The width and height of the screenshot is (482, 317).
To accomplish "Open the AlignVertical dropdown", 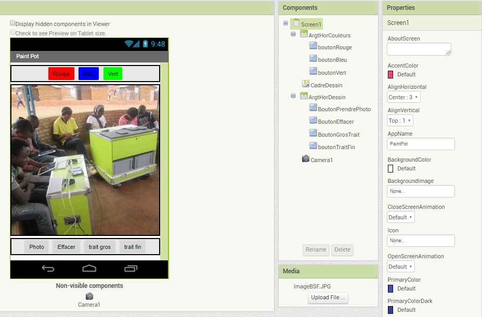I will tap(400, 121).
